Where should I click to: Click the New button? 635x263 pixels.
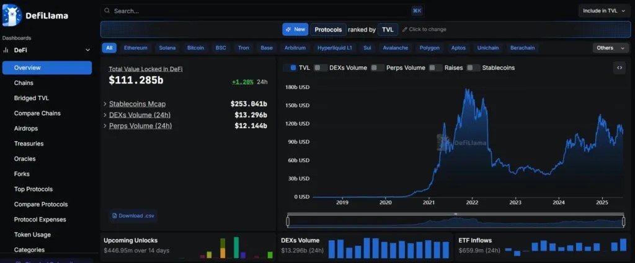[x=295, y=30]
